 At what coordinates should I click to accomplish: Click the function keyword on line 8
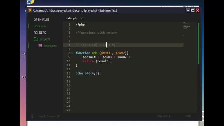click(83, 53)
